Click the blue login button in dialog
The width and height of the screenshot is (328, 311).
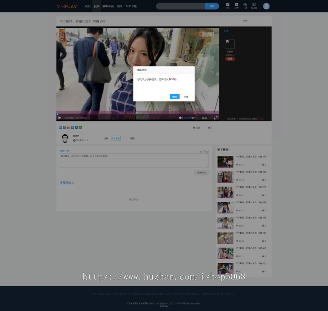point(175,97)
